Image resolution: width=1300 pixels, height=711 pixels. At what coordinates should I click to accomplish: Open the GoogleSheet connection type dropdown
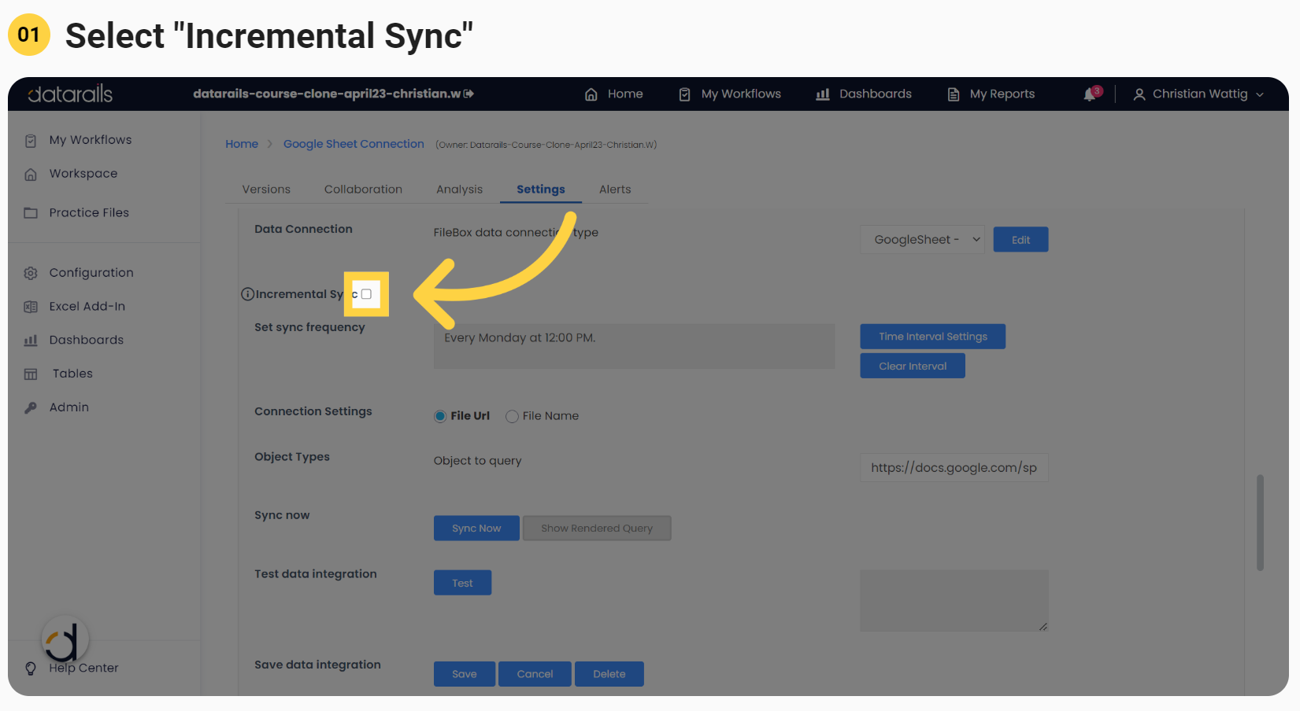922,240
